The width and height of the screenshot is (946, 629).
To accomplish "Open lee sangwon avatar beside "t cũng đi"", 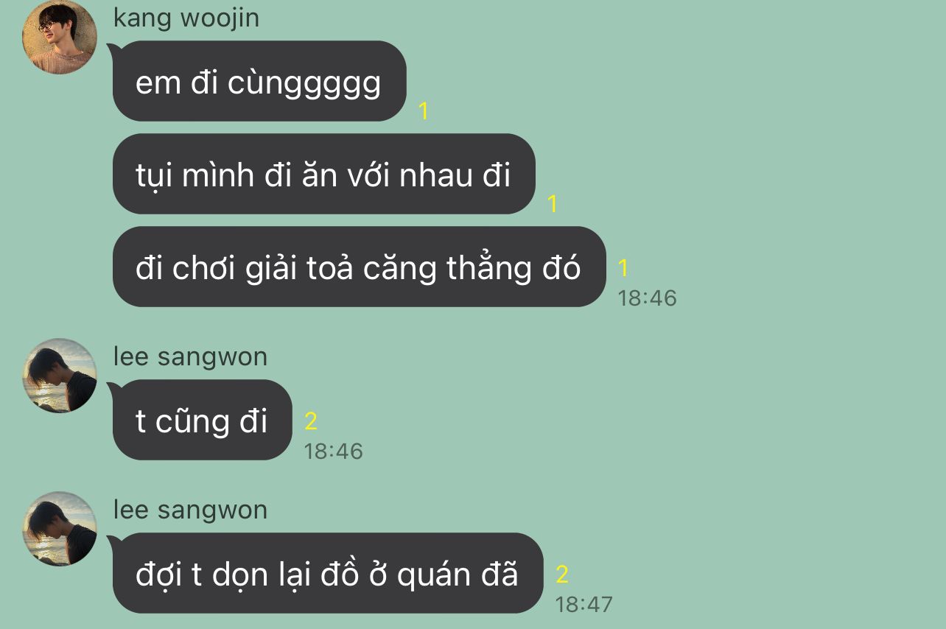I will point(60,376).
